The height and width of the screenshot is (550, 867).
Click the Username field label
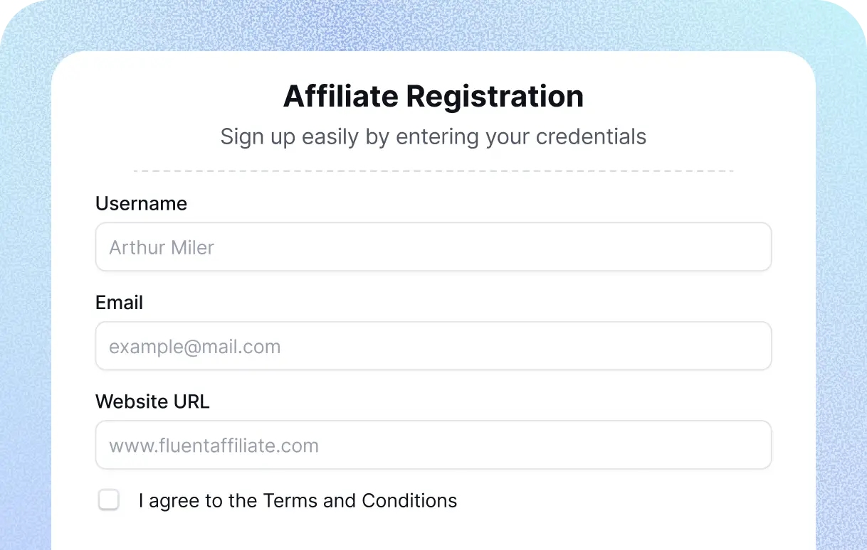click(141, 203)
